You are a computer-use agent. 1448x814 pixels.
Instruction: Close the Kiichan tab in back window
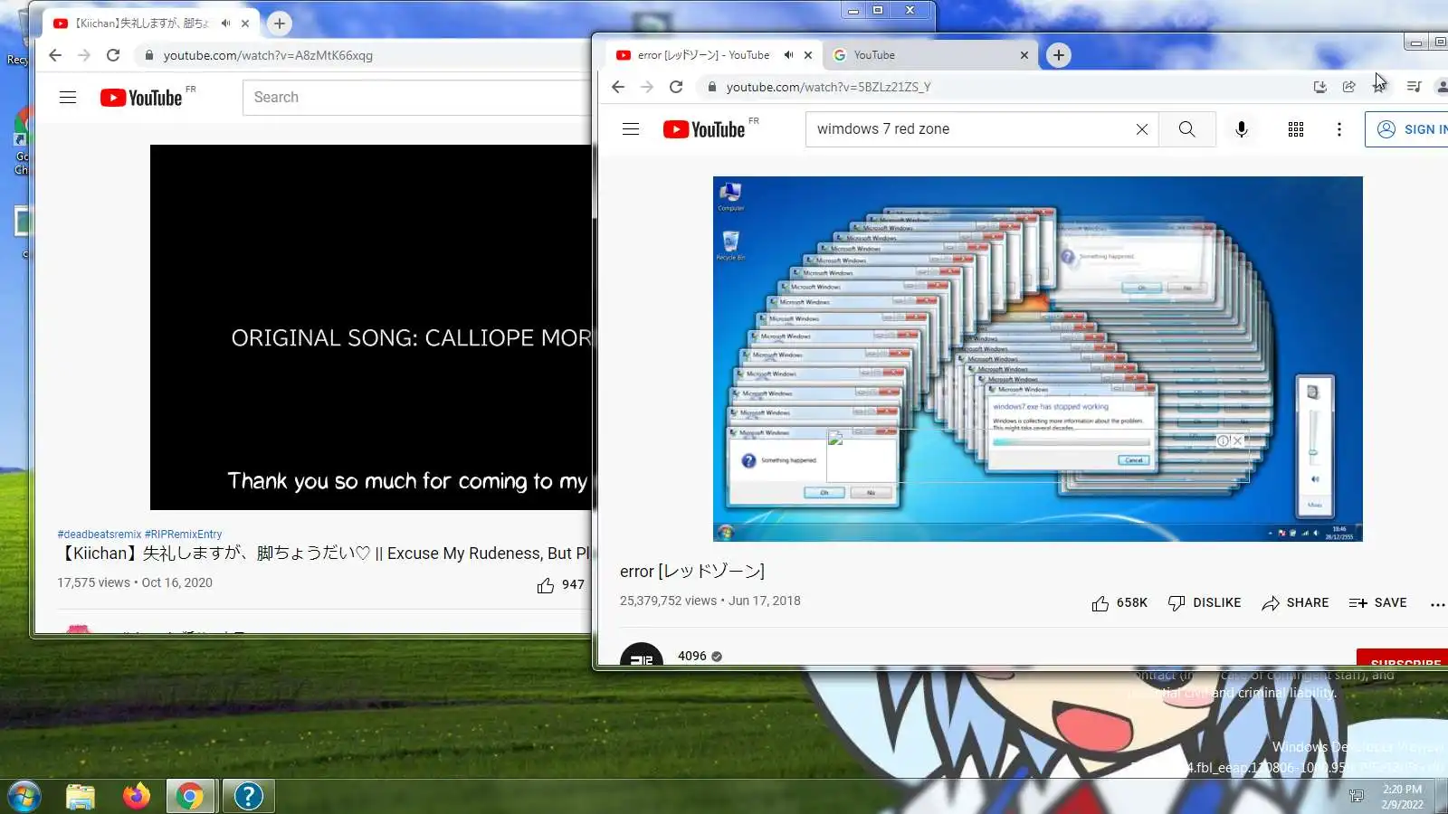245,24
